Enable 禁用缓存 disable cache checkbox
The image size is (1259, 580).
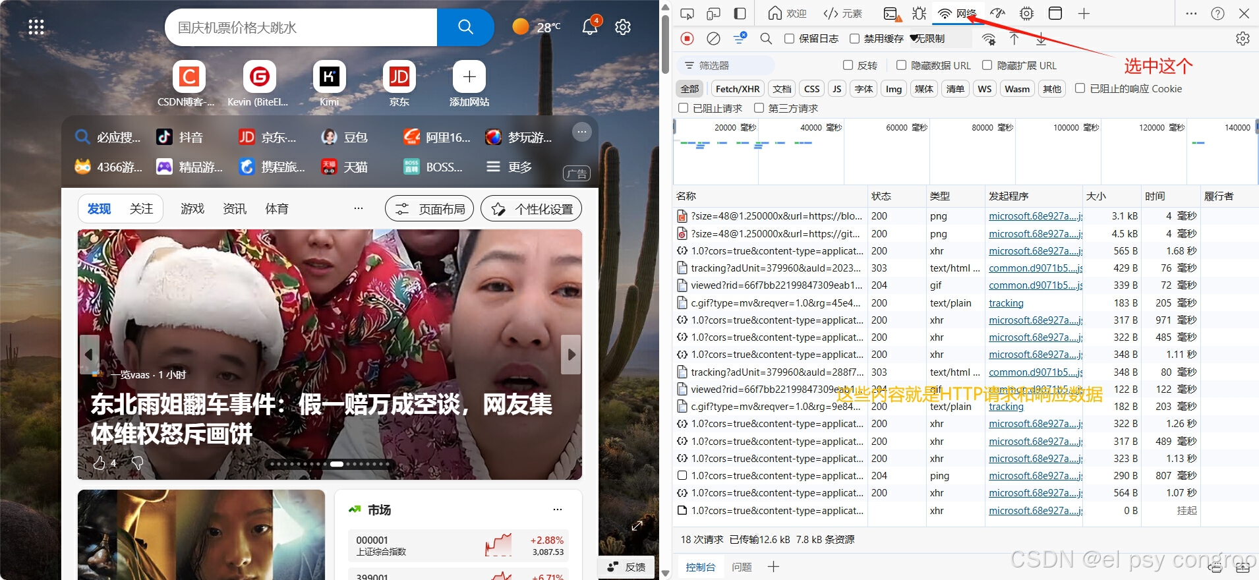pyautogui.click(x=854, y=38)
